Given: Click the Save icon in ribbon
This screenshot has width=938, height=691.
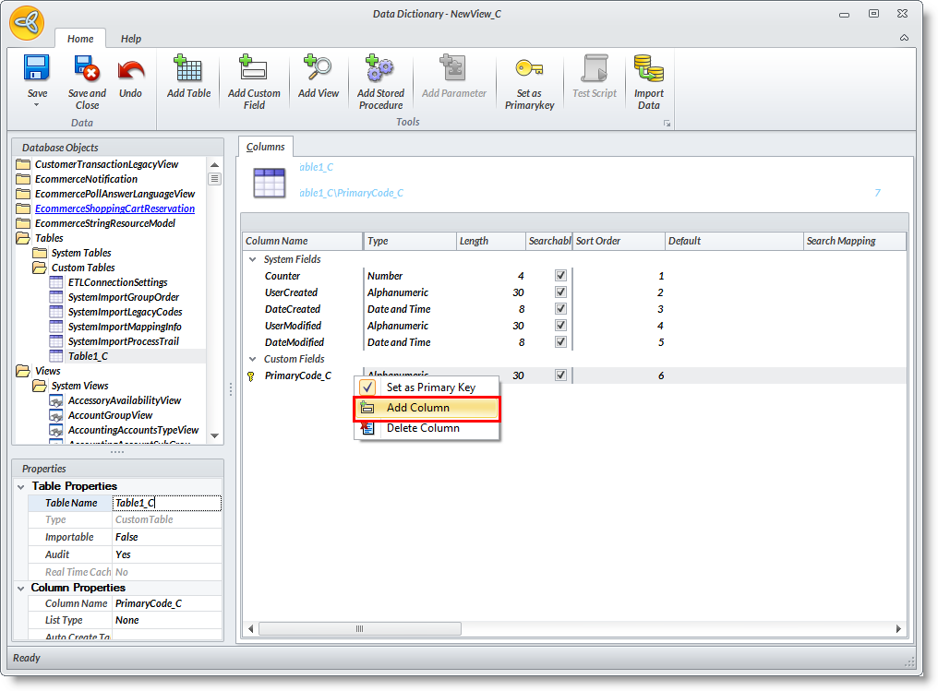Looking at the screenshot, I should pyautogui.click(x=37, y=69).
